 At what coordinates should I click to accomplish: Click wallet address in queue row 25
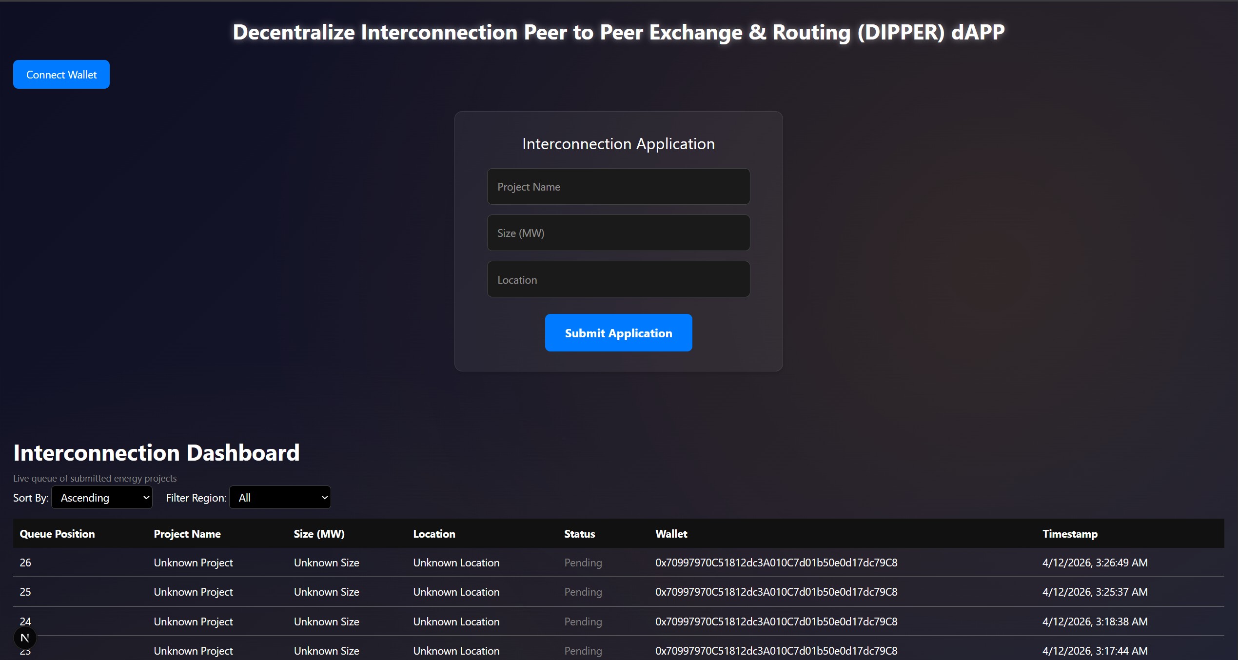pyautogui.click(x=776, y=592)
